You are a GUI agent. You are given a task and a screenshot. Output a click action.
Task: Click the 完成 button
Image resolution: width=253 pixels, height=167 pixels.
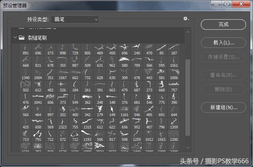(223, 24)
